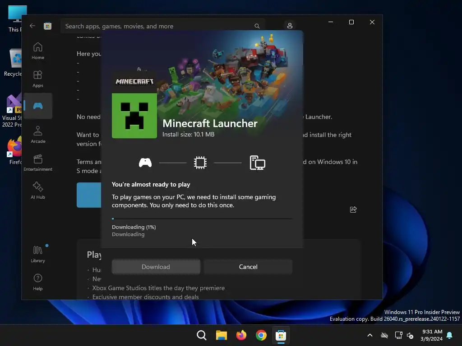Click the Share icon on product page
The image size is (462, 346).
(353, 209)
